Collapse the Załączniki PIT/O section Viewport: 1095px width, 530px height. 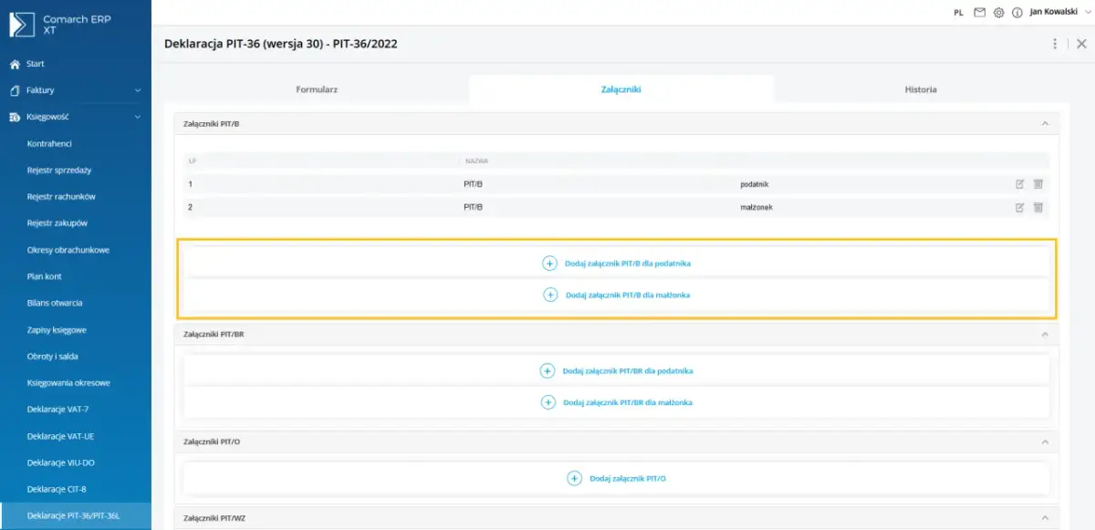click(x=1045, y=442)
